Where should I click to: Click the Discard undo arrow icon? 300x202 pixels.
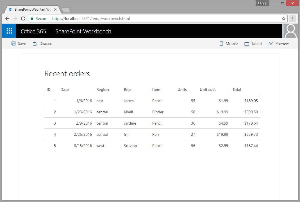tap(35, 43)
